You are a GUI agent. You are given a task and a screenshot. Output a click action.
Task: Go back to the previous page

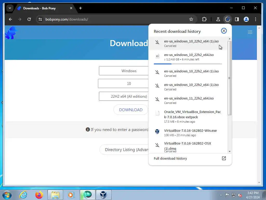(10, 19)
